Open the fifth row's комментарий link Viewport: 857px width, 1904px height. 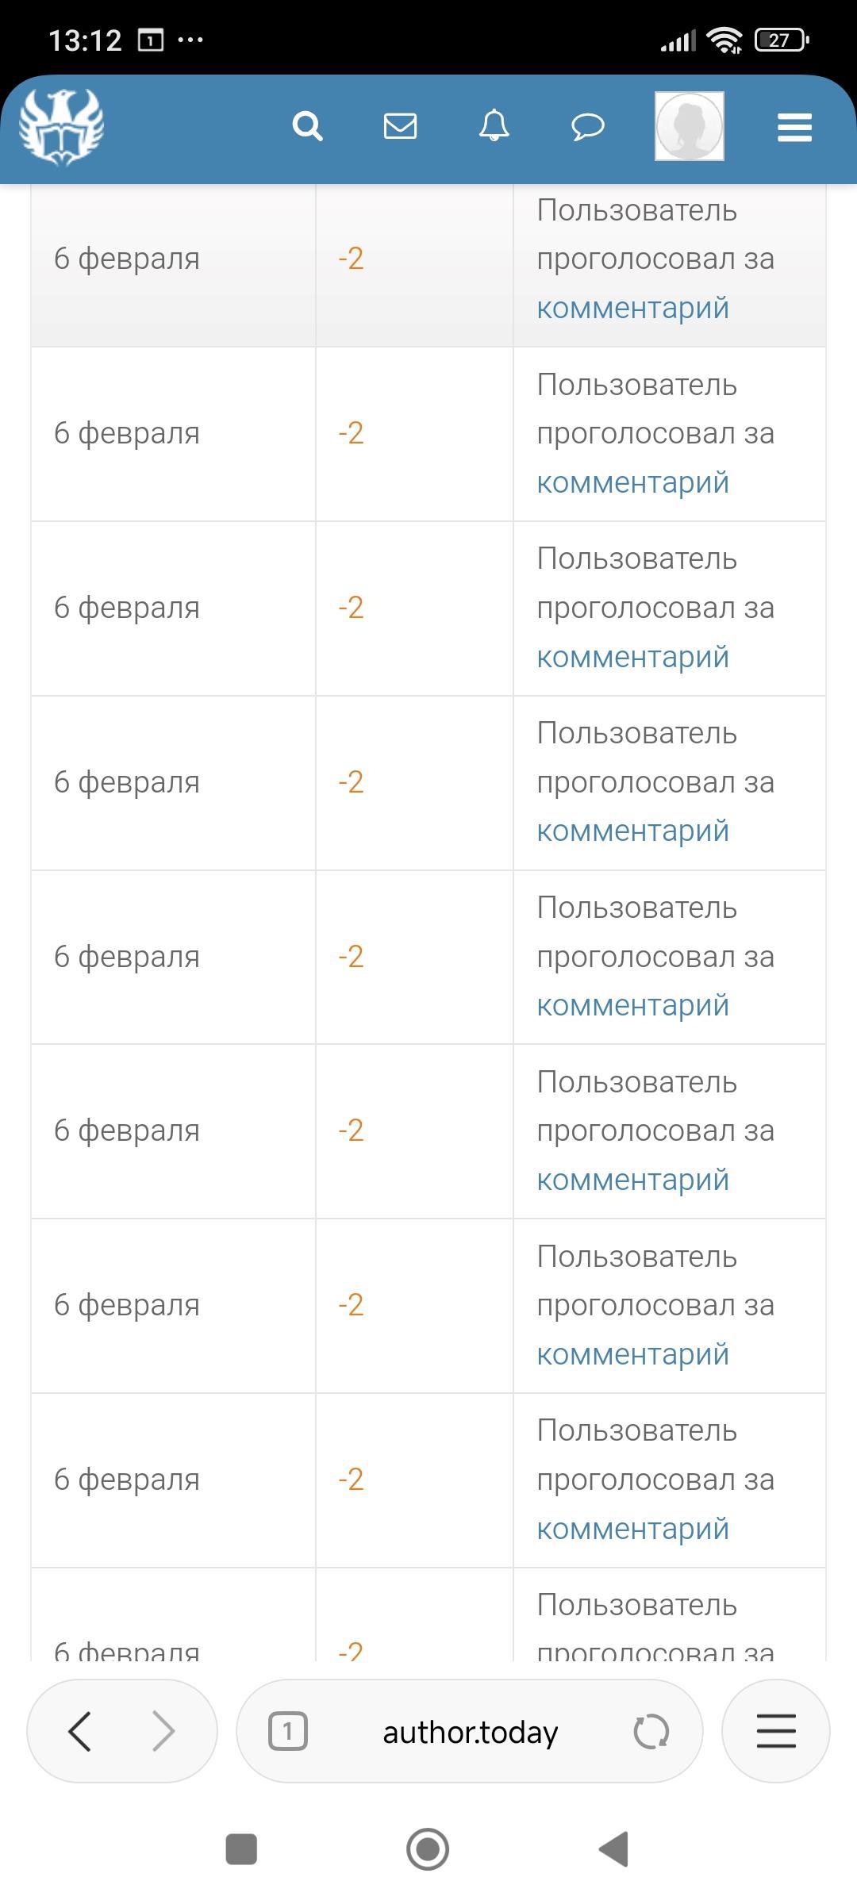point(632,1005)
